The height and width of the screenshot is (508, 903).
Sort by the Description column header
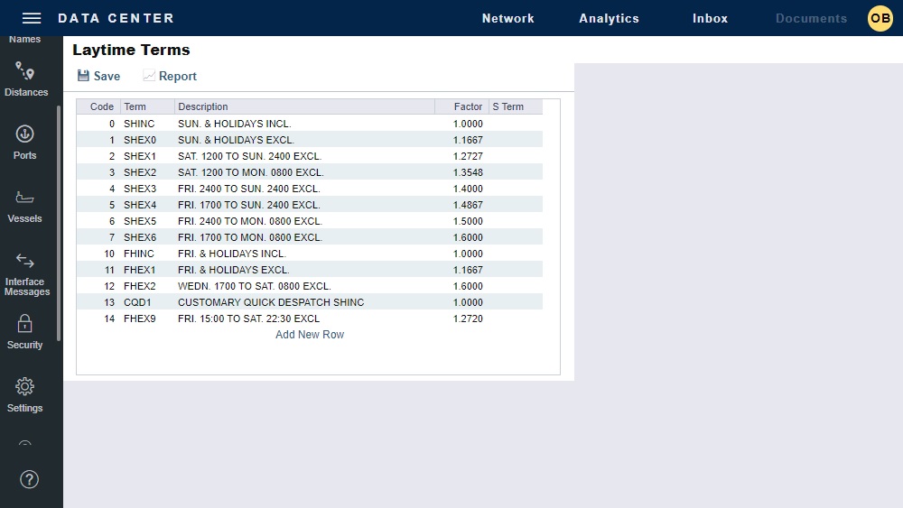tap(303, 106)
